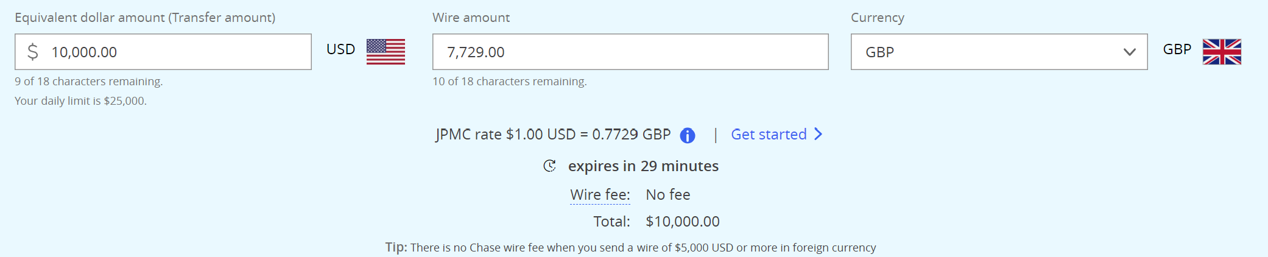The image size is (1268, 257).
Task: Click the Tip text about Chase wire fee
Action: click(x=630, y=247)
